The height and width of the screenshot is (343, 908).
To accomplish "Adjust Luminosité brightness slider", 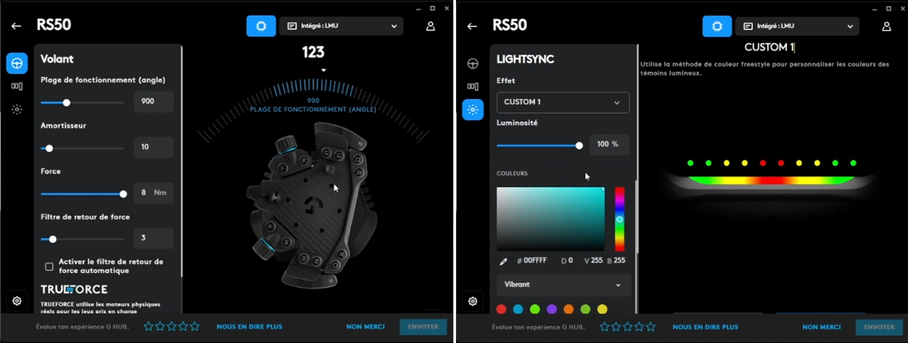I will 579,145.
